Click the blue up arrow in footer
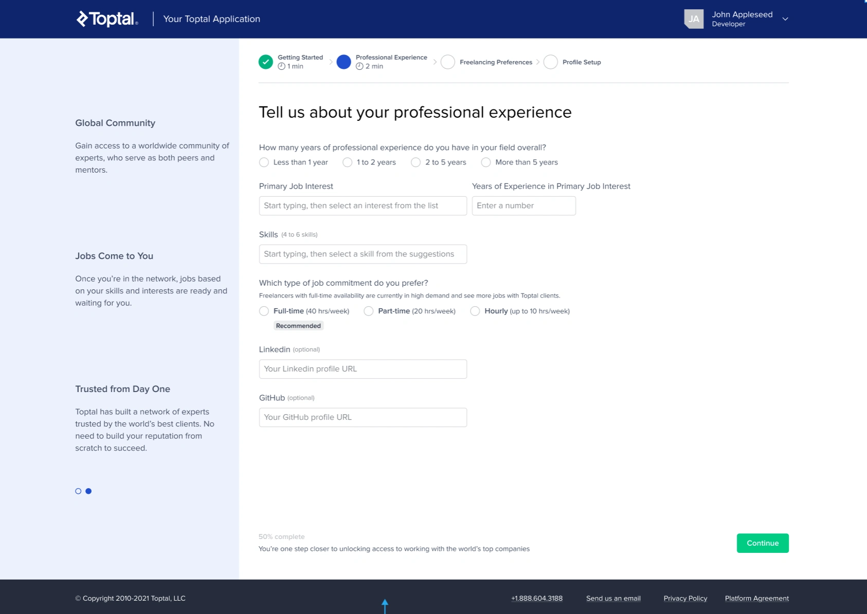This screenshot has width=867, height=614. tap(385, 605)
